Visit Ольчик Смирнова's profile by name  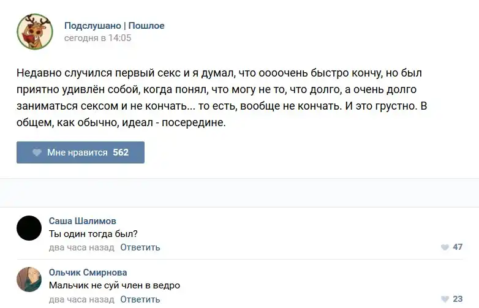[88, 272]
